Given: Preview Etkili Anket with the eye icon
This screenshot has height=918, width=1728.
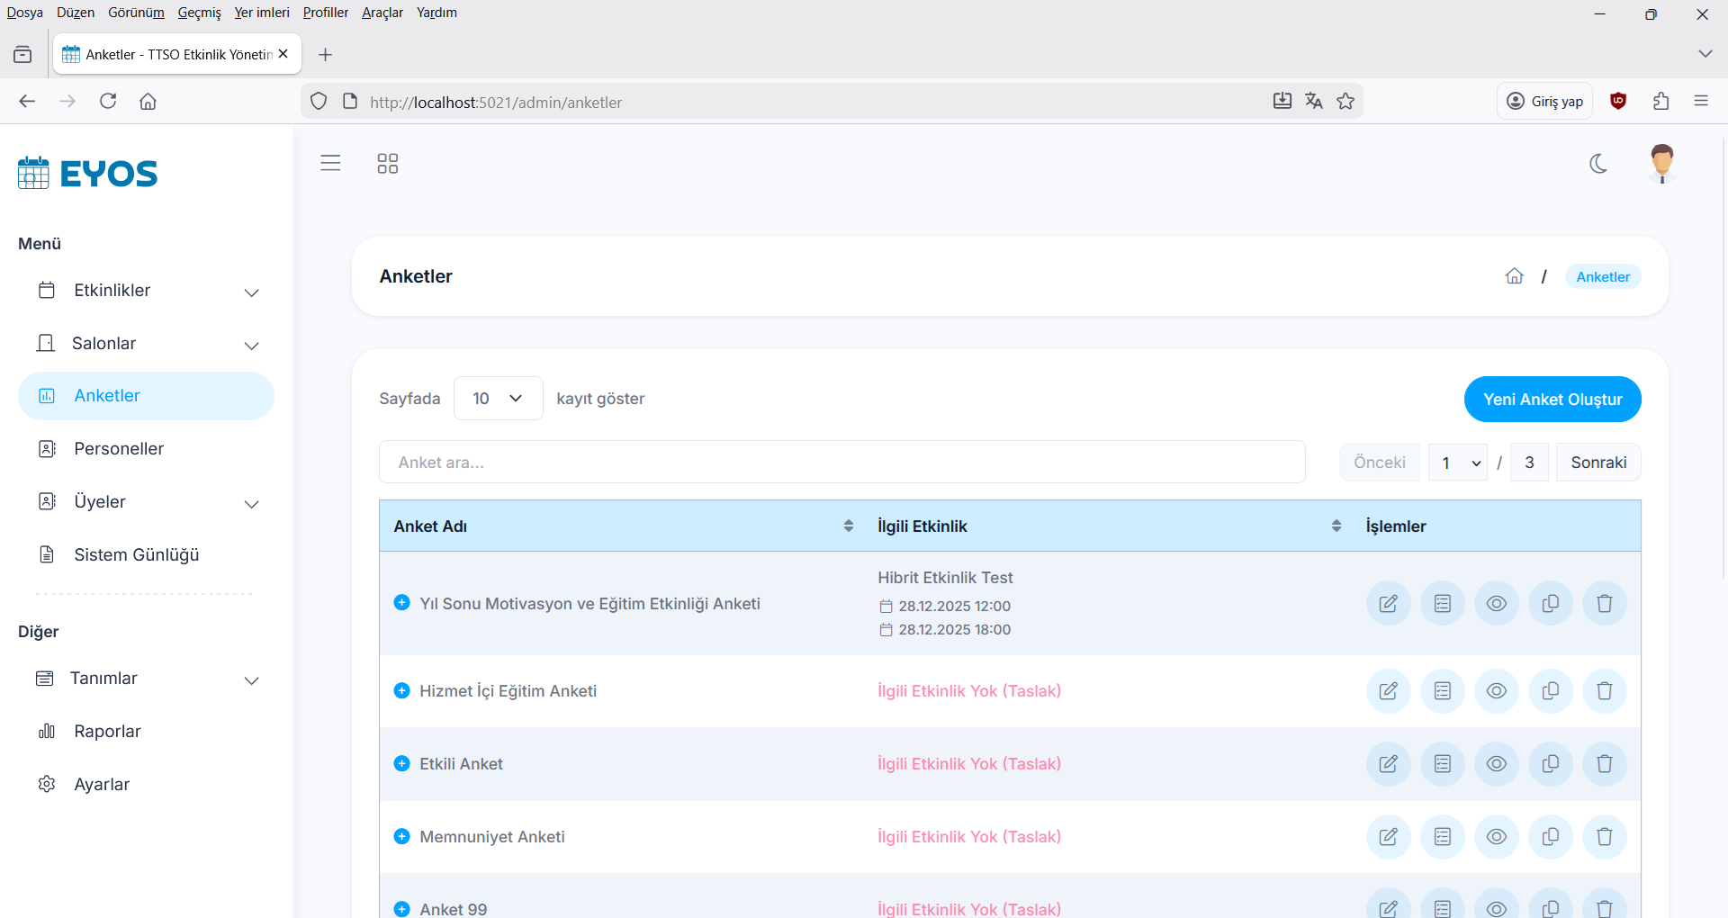Looking at the screenshot, I should click(x=1496, y=764).
